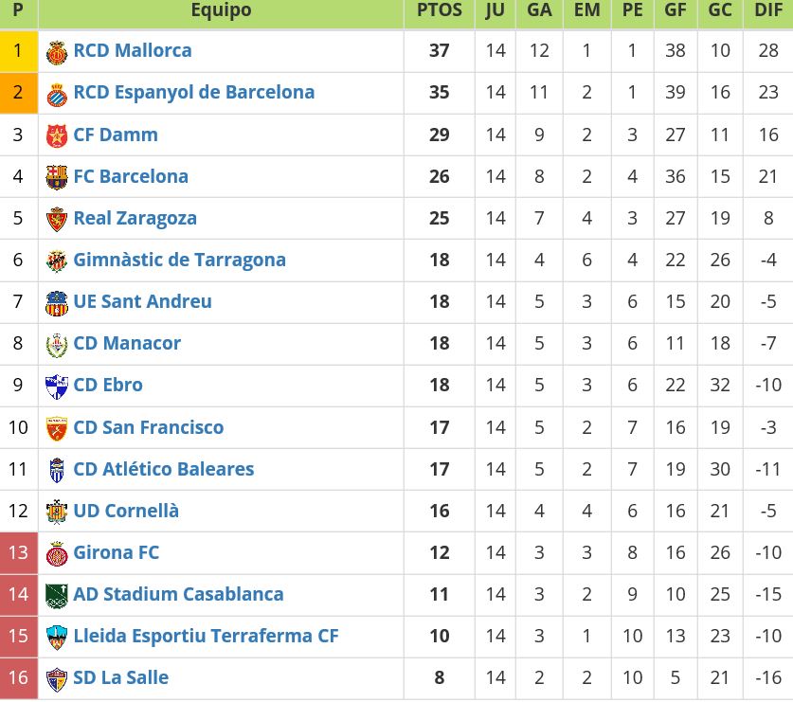This screenshot has width=793, height=702.
Task: Click the yellow first-place position cell
Action: (x=18, y=51)
